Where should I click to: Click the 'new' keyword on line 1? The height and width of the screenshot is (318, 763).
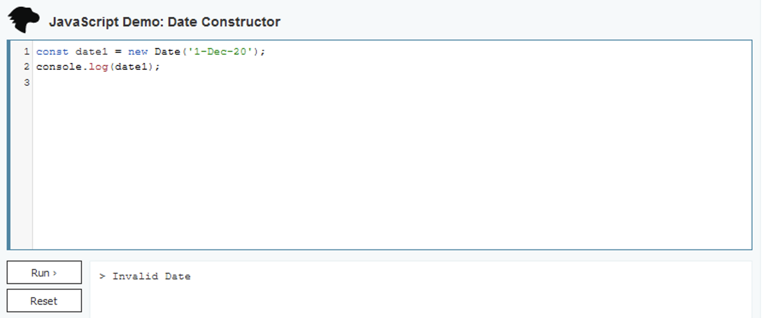click(138, 52)
